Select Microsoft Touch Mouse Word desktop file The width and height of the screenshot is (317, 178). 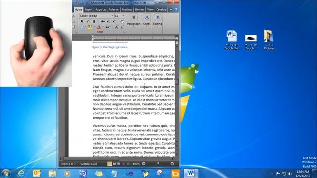coord(232,40)
